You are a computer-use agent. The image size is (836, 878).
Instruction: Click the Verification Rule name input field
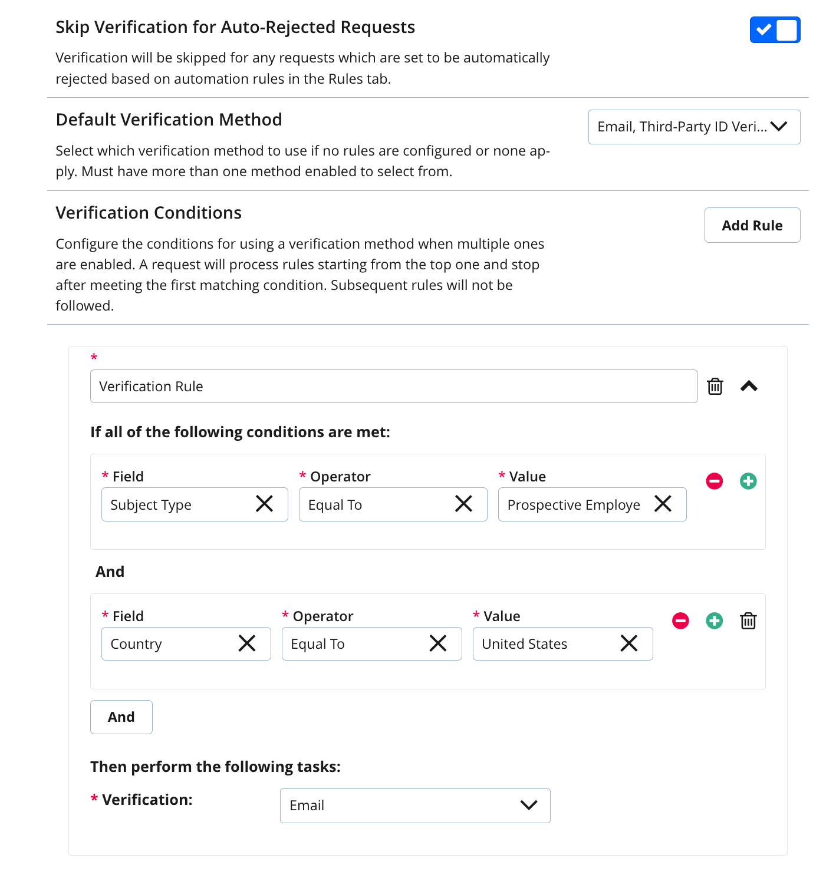pyautogui.click(x=393, y=386)
